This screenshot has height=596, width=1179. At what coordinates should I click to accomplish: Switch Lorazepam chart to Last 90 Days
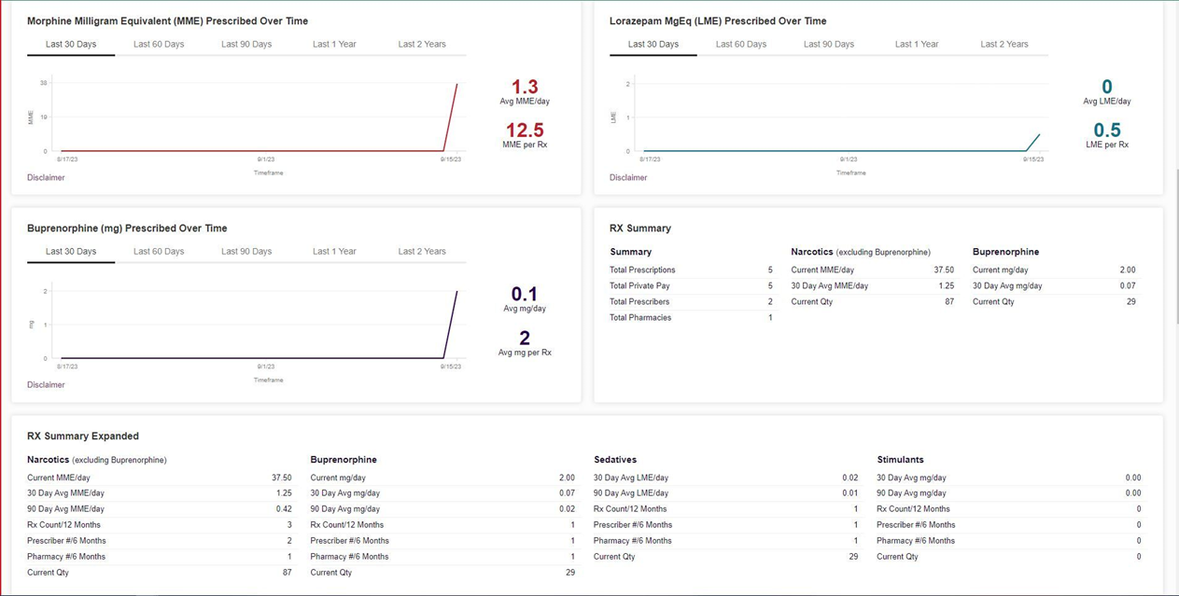click(829, 44)
